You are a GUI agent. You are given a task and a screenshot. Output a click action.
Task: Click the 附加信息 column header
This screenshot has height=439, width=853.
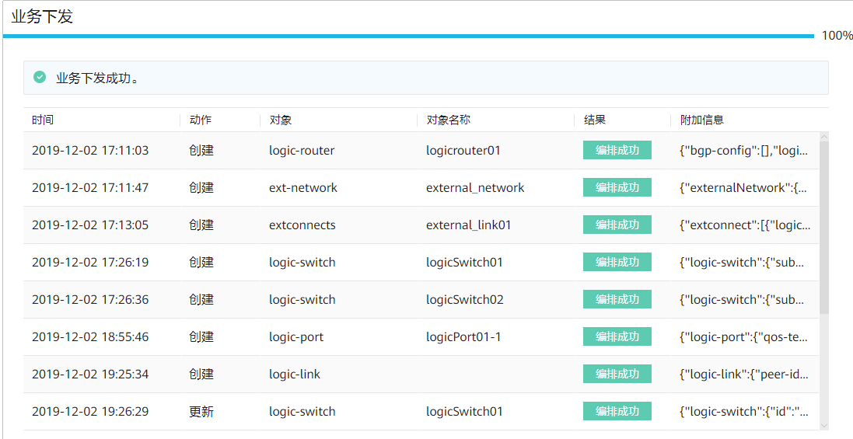click(701, 120)
